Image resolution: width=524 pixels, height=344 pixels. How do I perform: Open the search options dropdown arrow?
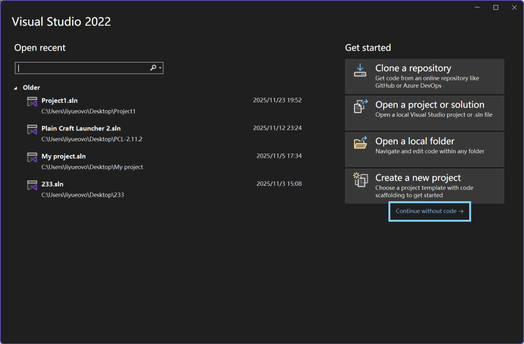[x=159, y=68]
